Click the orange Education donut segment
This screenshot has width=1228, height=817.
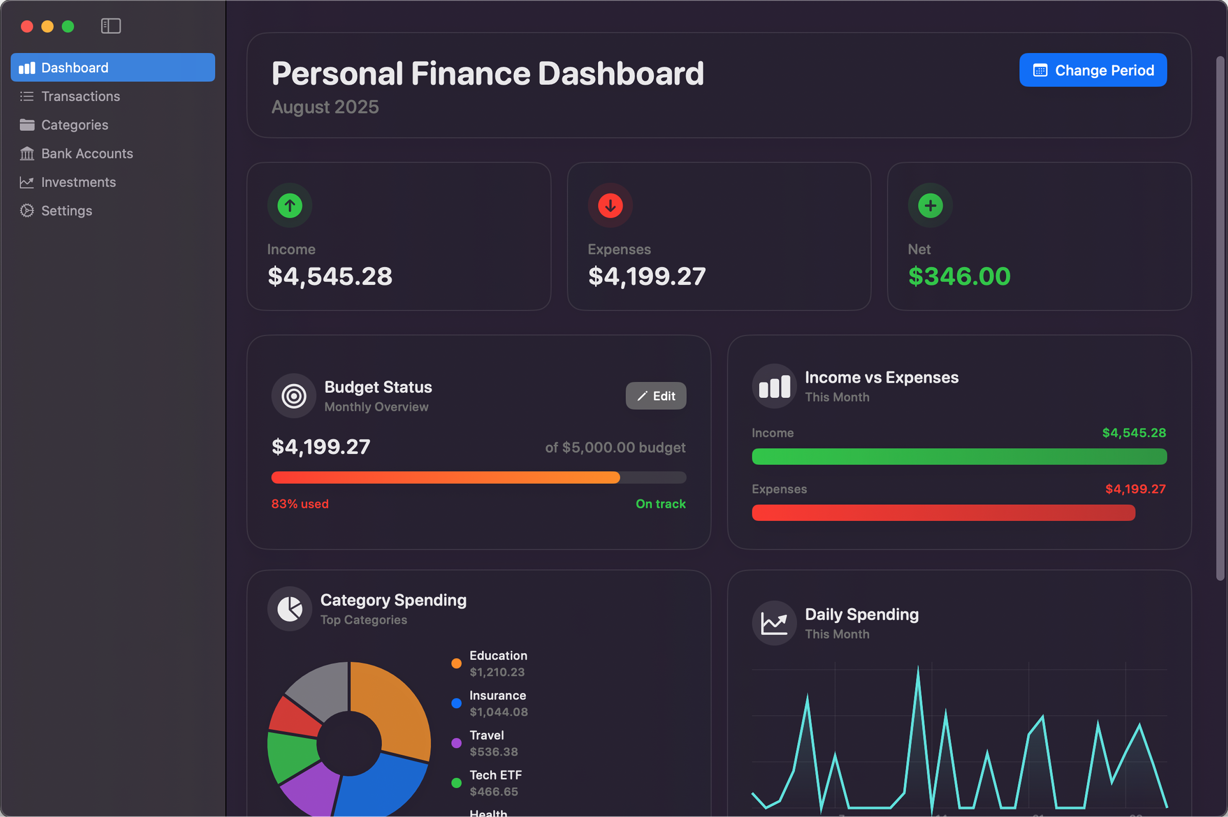click(396, 709)
